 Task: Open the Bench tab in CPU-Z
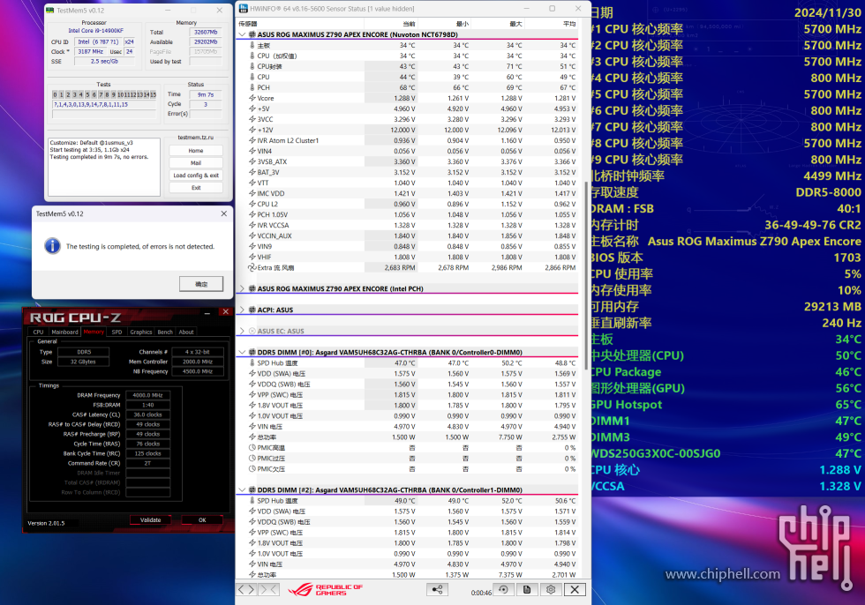165,332
